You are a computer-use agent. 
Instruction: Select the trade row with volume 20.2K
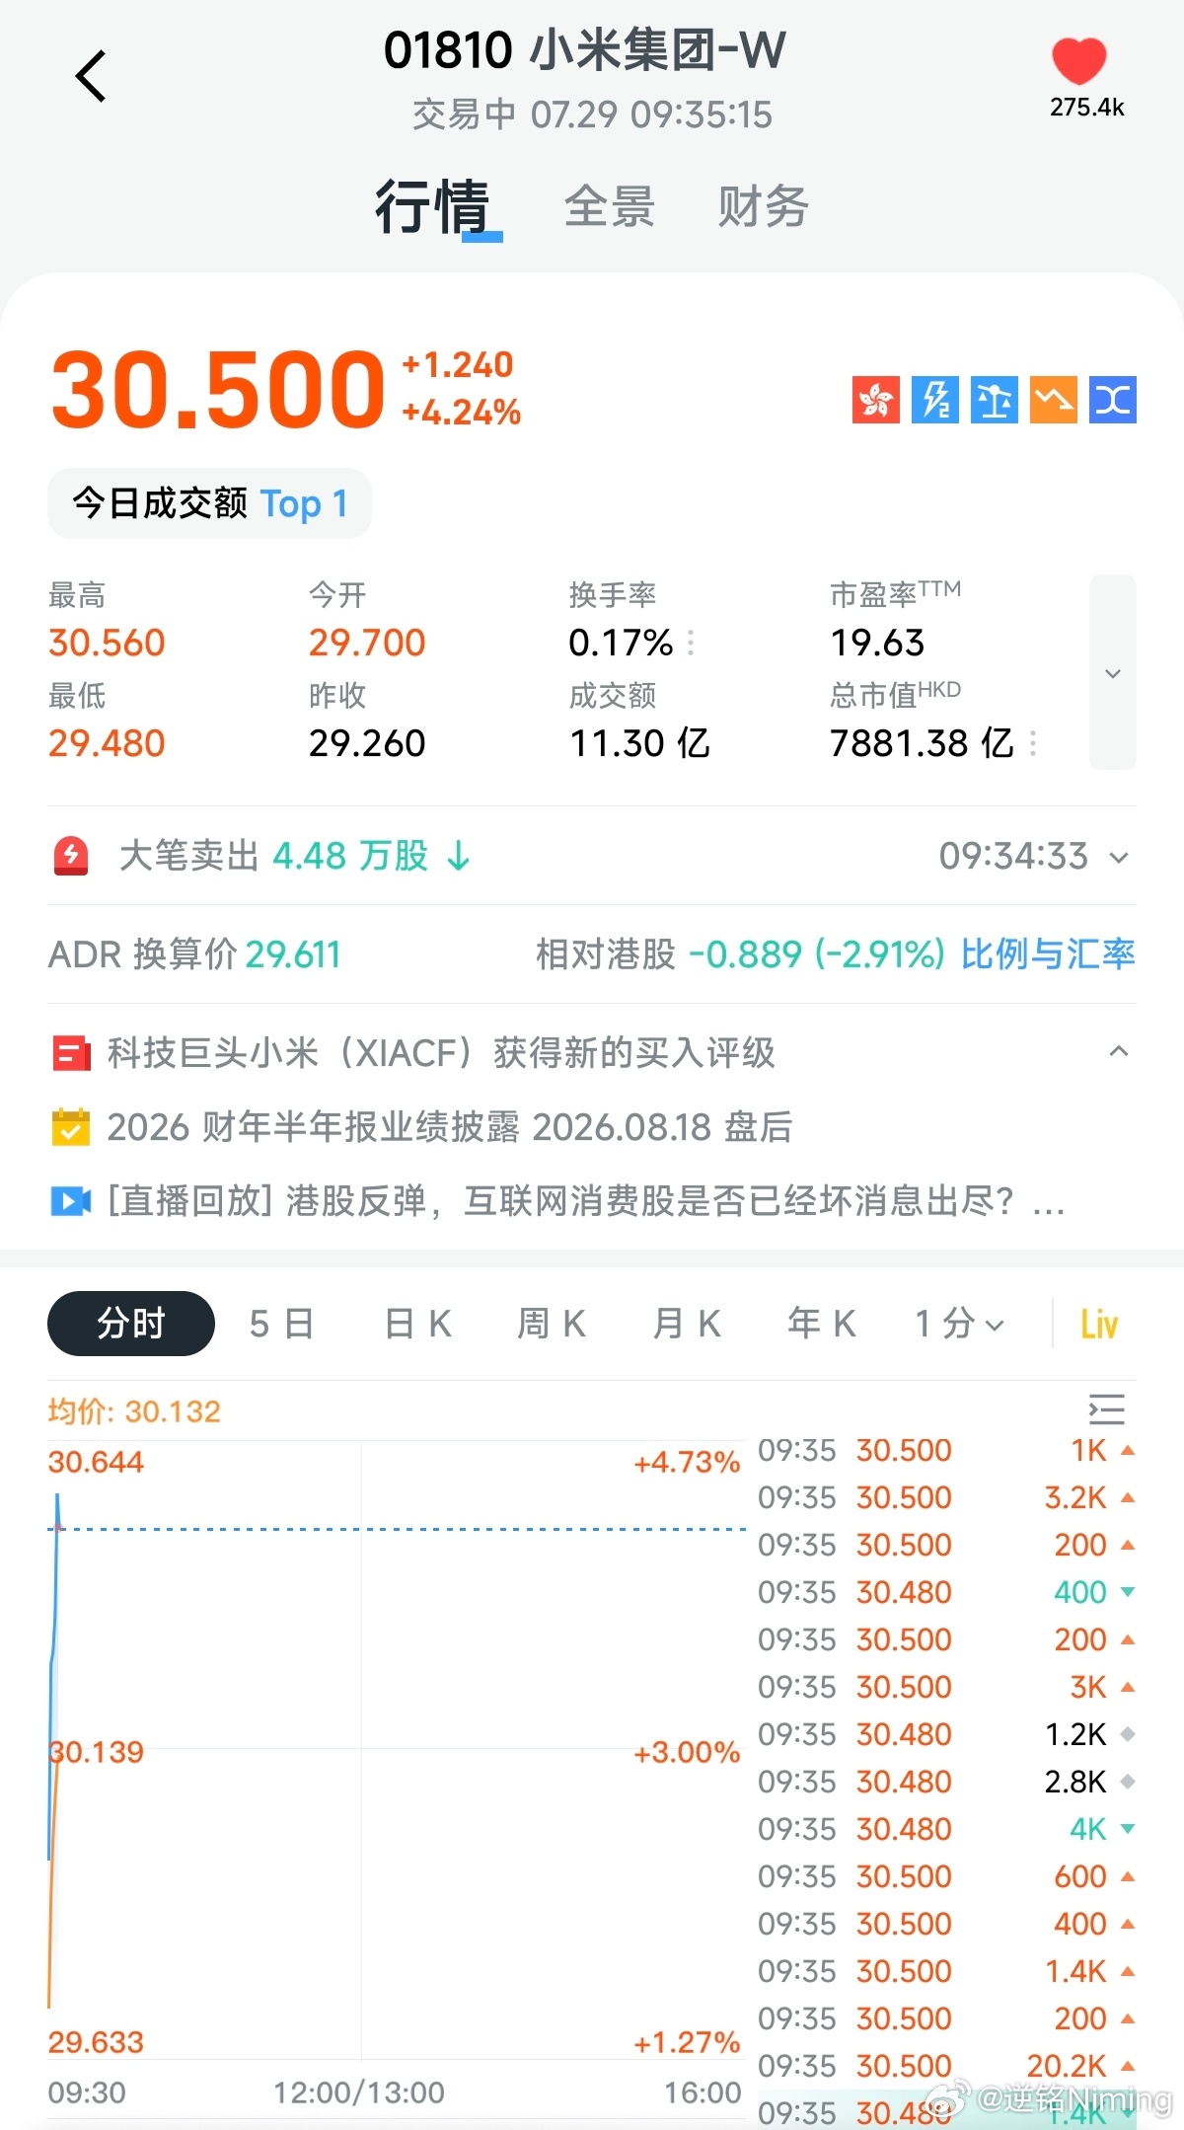click(947, 2066)
